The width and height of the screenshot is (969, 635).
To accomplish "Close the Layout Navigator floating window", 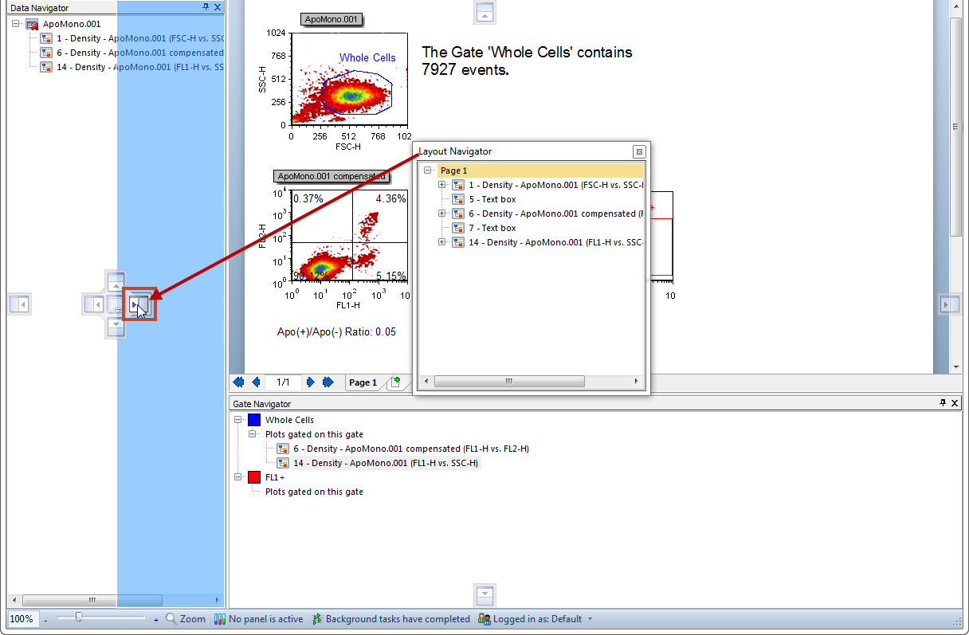I will tap(638, 151).
